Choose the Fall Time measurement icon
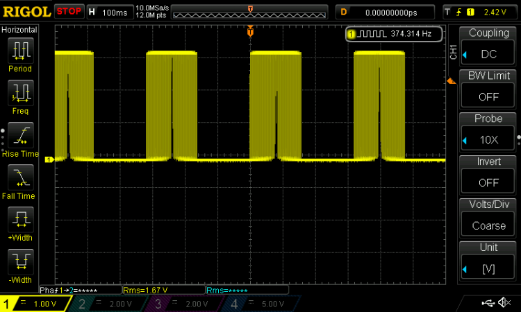521x312 pixels. [x=21, y=177]
